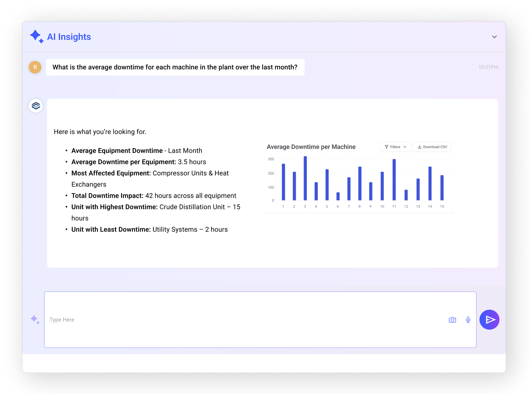Screen dimensions: 529x394
Task: Select the shortest bar, machine 6
Action: (338, 196)
